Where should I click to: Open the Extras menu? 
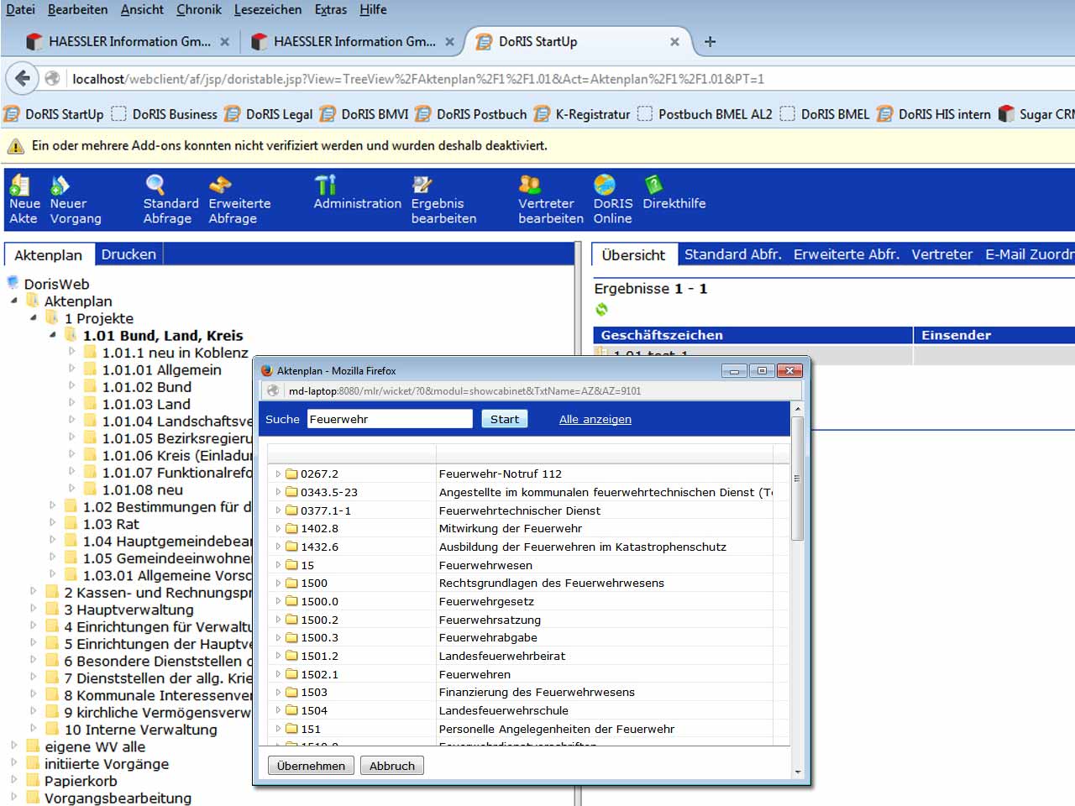pos(331,9)
